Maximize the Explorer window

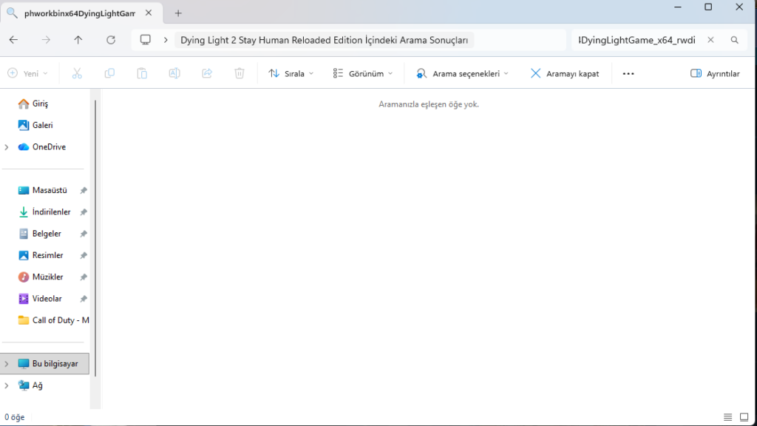tap(708, 7)
